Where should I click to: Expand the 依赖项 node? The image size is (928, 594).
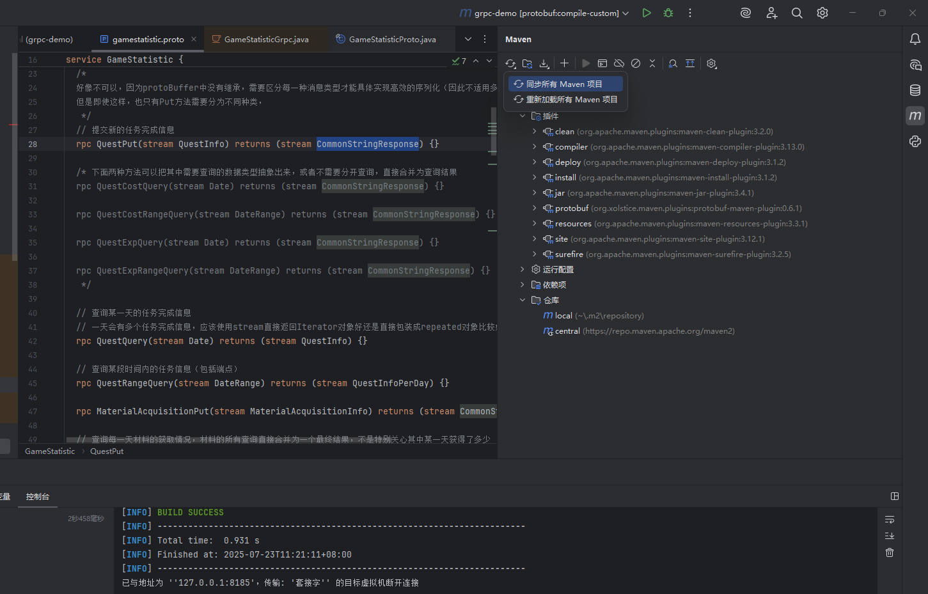522,285
